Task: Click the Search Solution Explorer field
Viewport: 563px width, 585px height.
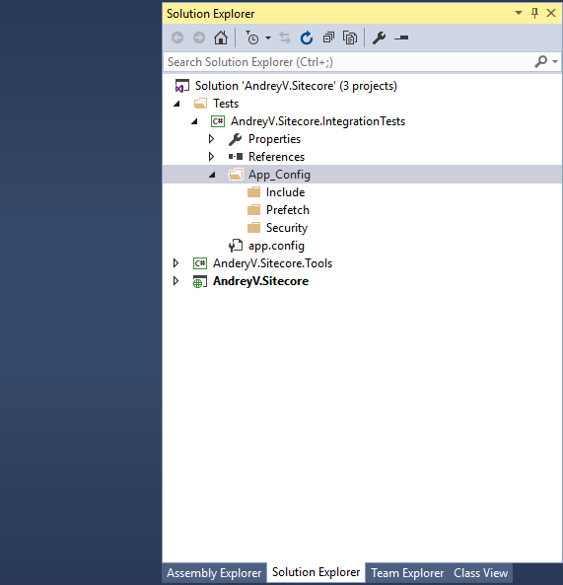Action: [x=349, y=62]
